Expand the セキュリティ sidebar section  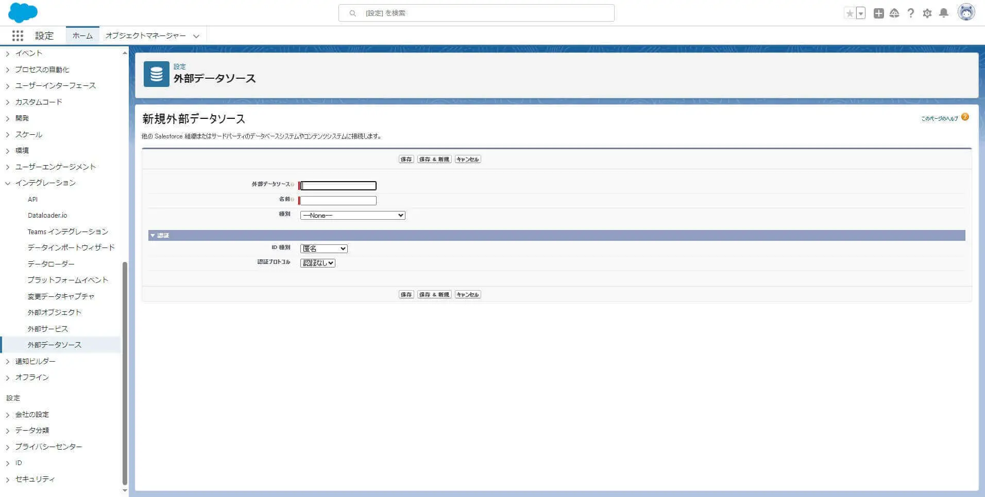pyautogui.click(x=7, y=480)
